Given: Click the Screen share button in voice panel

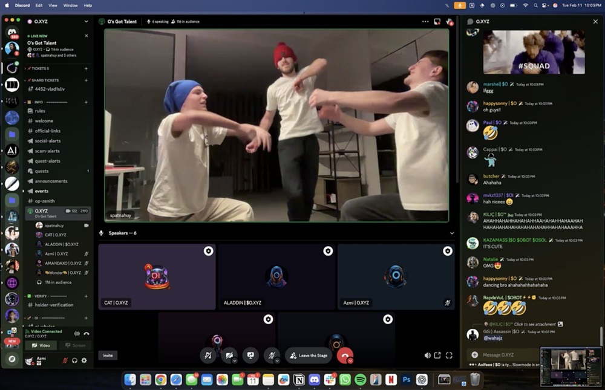Looking at the screenshot, I should click(75, 345).
